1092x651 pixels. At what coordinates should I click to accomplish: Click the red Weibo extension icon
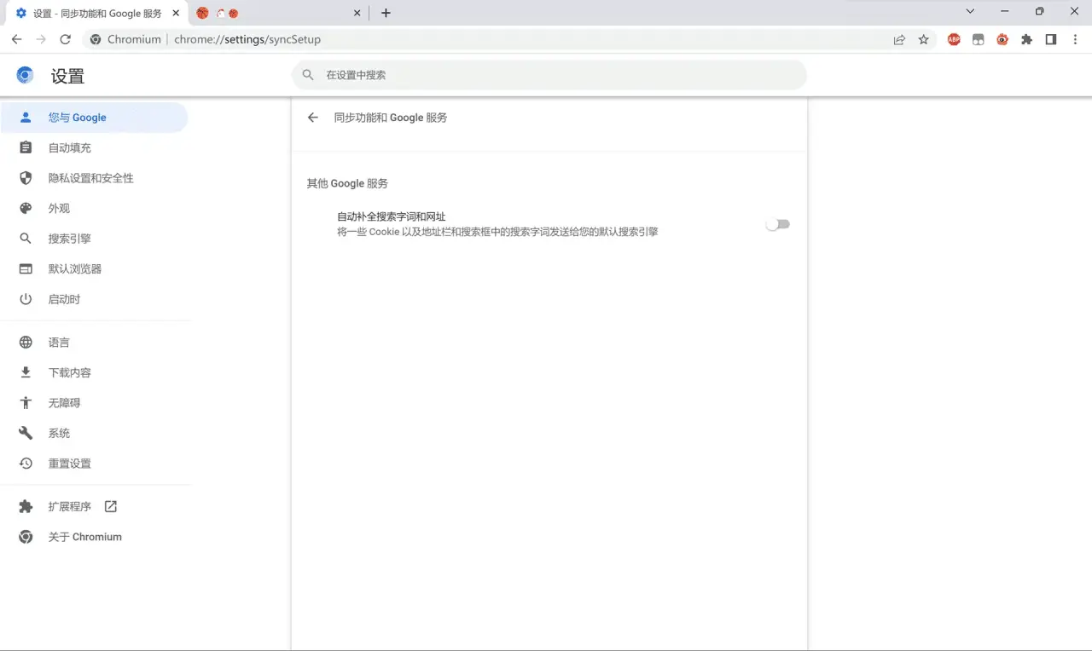point(1002,39)
